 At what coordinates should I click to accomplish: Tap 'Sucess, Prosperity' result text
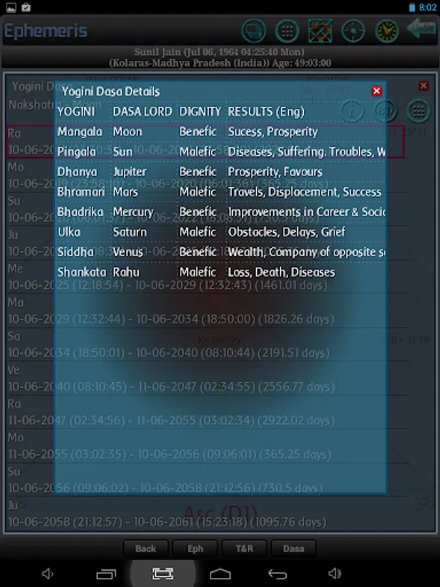pyautogui.click(x=272, y=132)
